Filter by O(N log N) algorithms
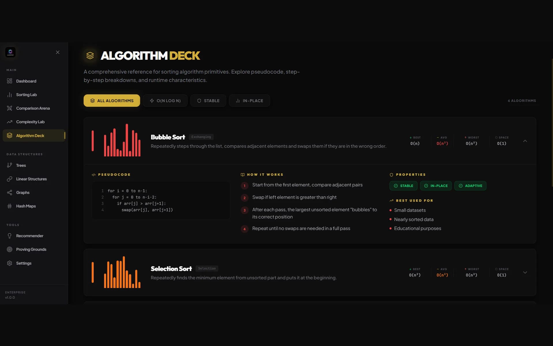The width and height of the screenshot is (553, 346). coord(165,101)
